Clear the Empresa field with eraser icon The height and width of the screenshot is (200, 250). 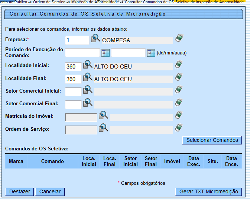click(x=179, y=39)
